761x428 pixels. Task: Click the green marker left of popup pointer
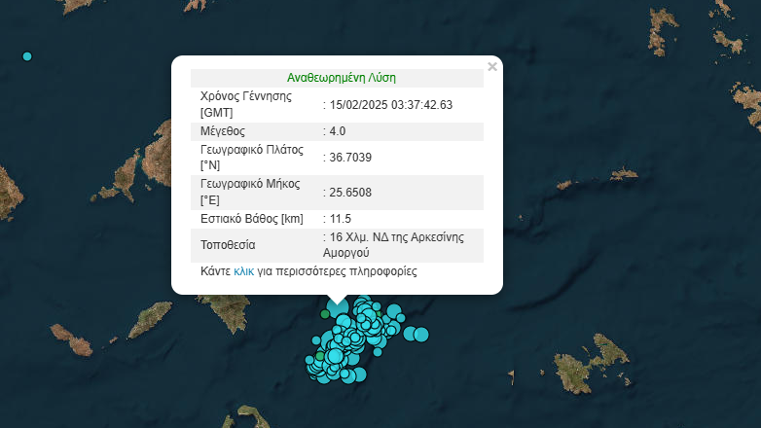(x=325, y=313)
